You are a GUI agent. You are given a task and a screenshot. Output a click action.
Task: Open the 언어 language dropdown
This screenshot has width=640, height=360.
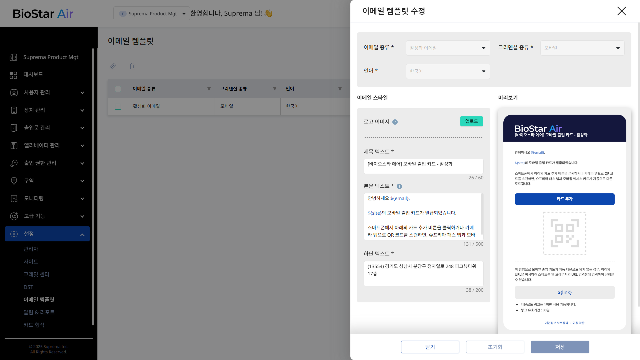[448, 71]
